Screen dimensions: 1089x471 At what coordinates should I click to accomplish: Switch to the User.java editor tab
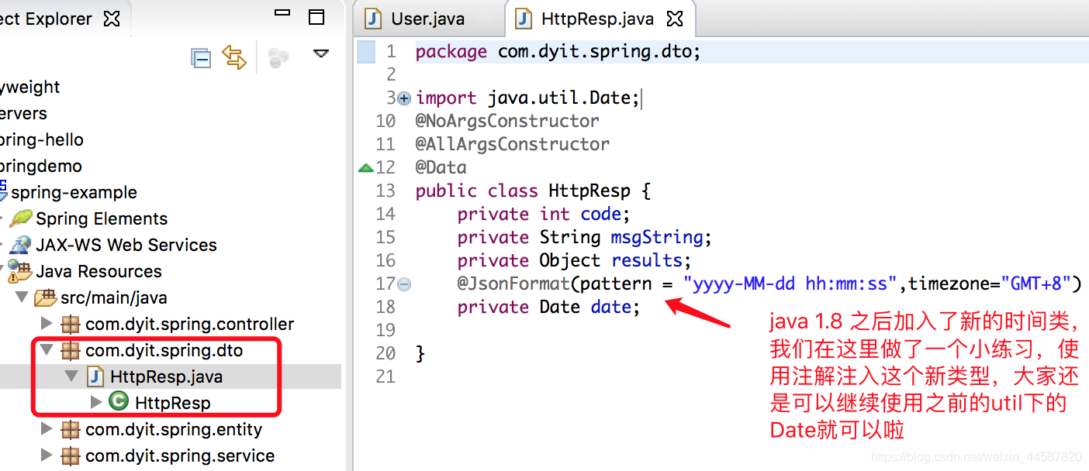pos(427,19)
